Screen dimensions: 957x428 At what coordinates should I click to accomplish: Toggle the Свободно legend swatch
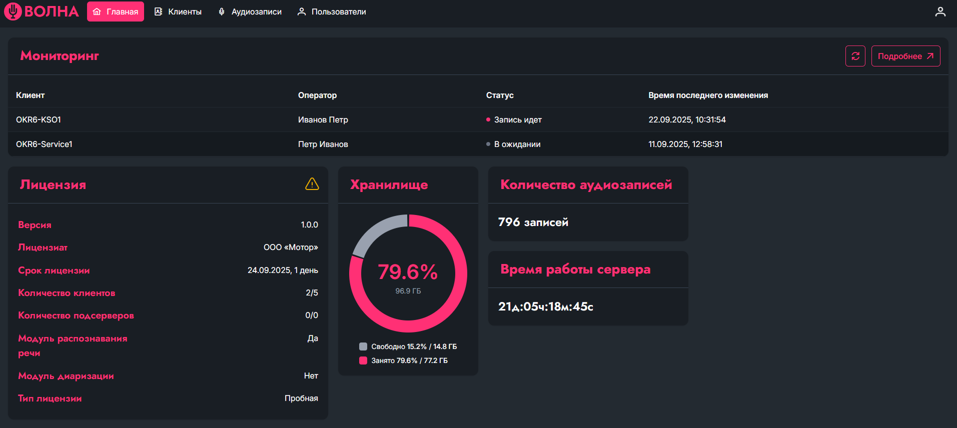click(363, 346)
